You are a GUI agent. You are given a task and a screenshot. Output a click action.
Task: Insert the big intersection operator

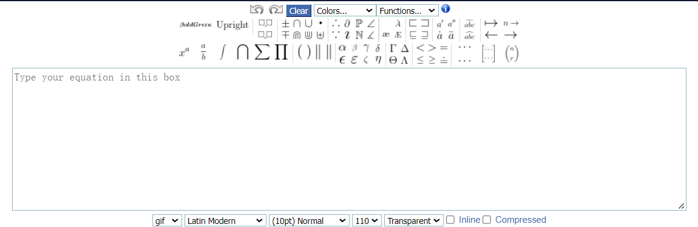[x=243, y=52]
